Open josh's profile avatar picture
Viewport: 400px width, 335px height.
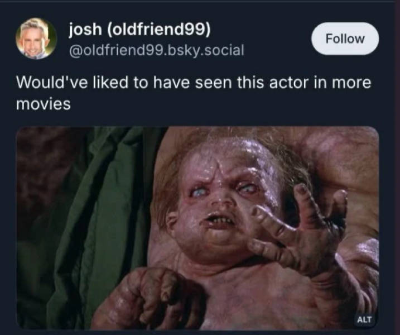click(x=36, y=39)
